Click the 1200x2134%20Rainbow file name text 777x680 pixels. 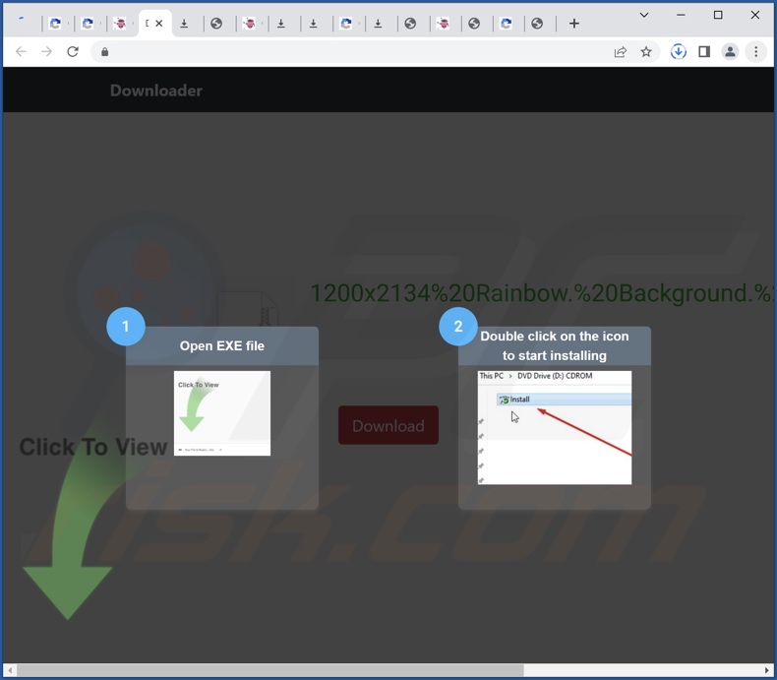coord(541,293)
